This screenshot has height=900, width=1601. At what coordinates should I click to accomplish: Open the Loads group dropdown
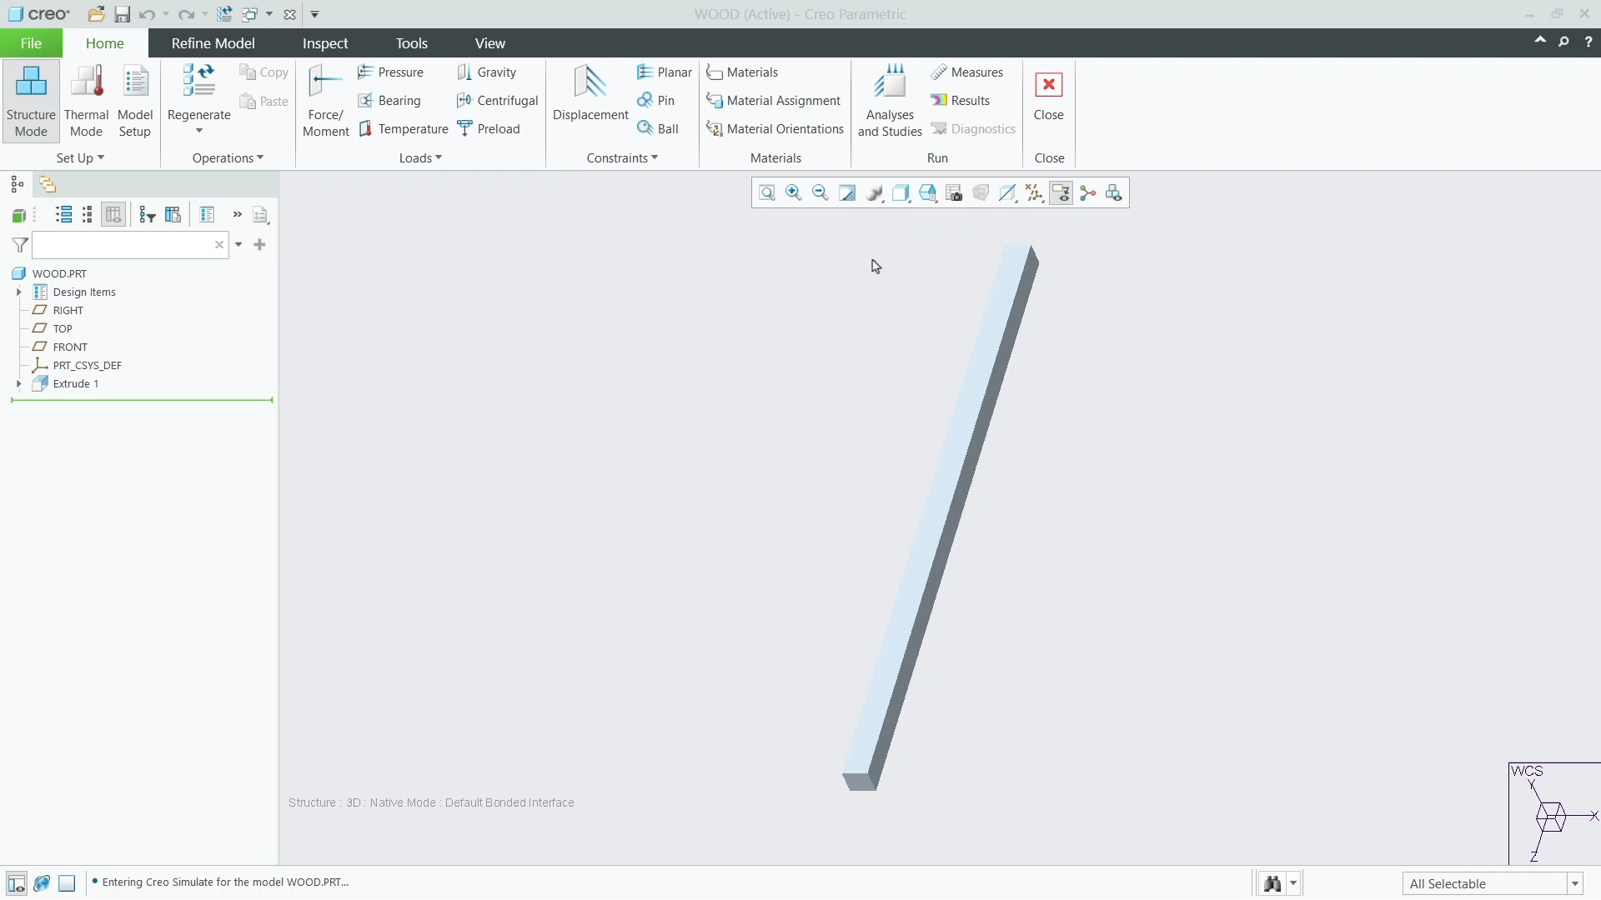tap(420, 158)
